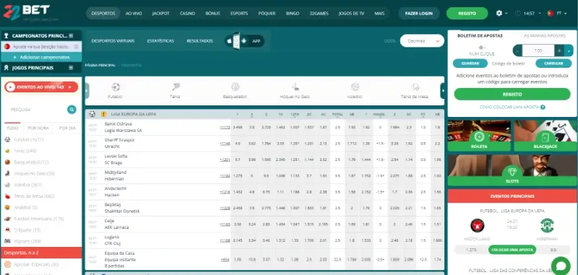Image resolution: width=578 pixels, height=275 pixels.
Task: Toggle the Num Clique switch
Action: tap(481, 48)
